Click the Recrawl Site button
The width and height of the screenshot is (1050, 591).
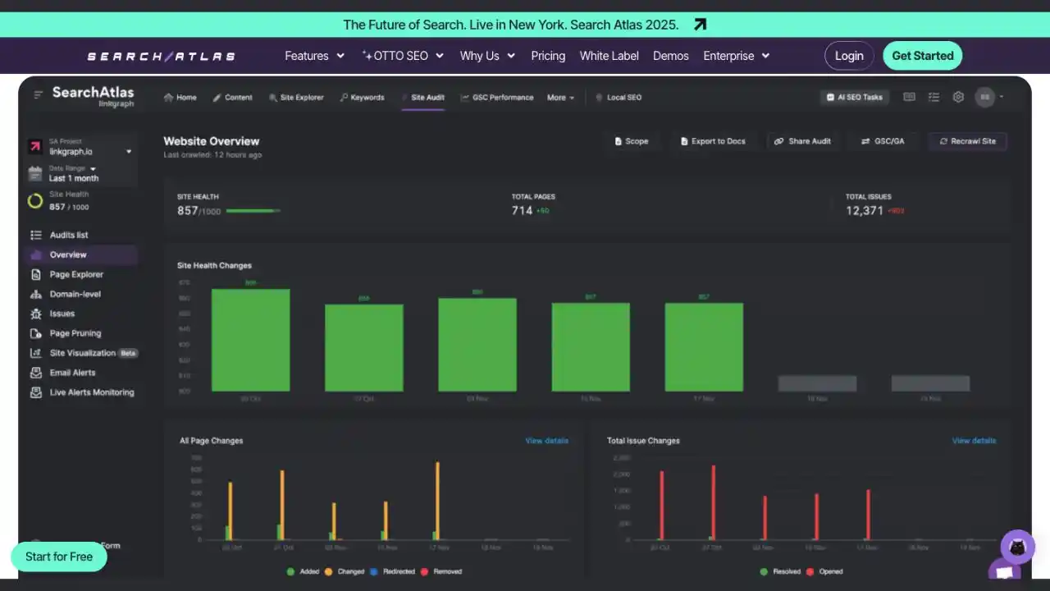[x=968, y=141]
